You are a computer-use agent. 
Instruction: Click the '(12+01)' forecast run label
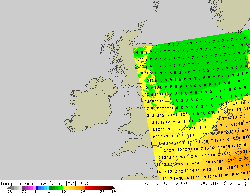[x=235, y=184]
